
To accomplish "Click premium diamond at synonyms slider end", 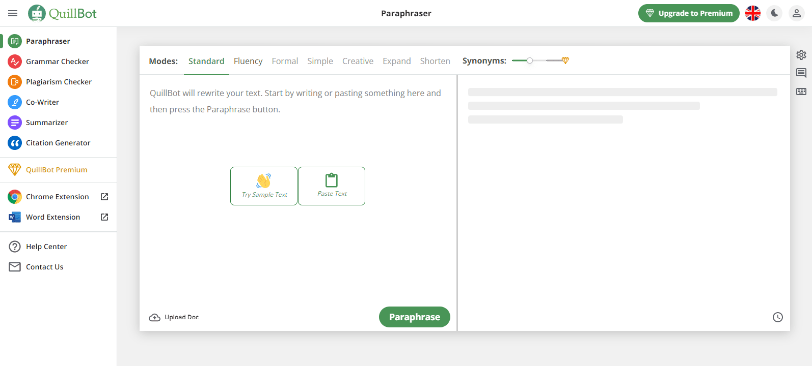I will tap(565, 60).
